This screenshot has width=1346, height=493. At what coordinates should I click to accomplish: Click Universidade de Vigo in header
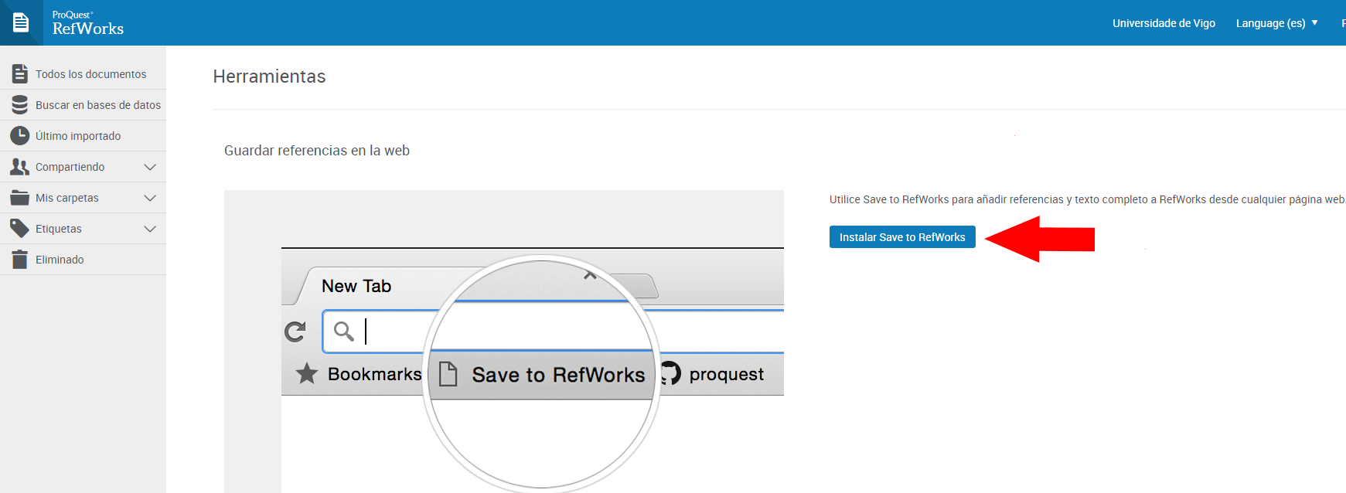1164,23
